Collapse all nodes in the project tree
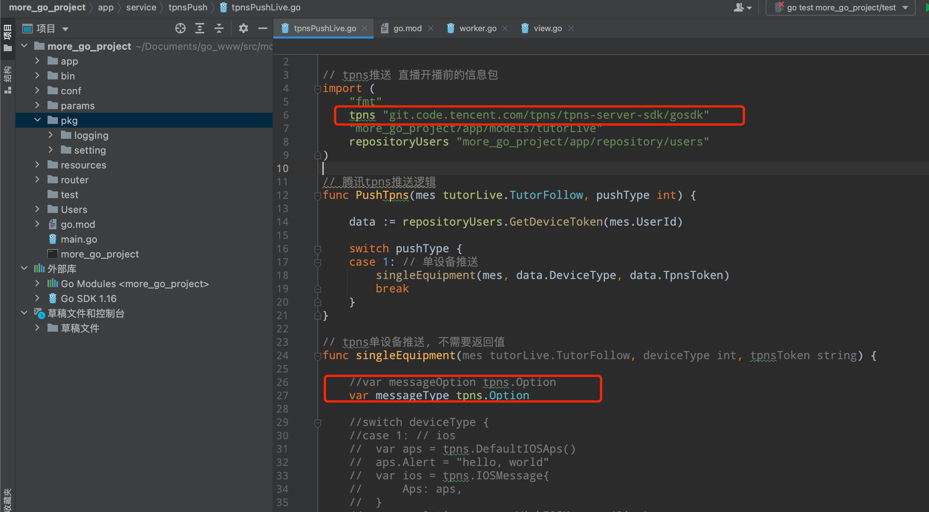 pyautogui.click(x=219, y=28)
